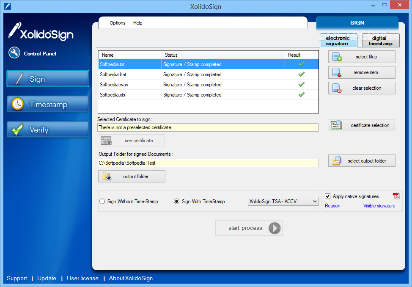Click the play arrow on start process
Viewport: 412px width, 287px height.
(275, 228)
